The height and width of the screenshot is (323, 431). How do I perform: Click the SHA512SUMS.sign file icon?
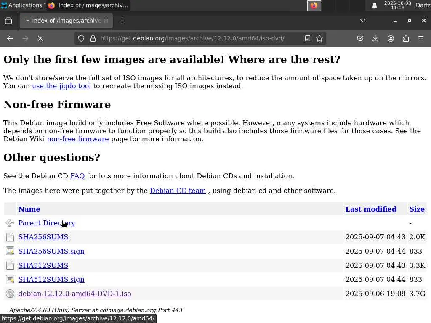[10, 279]
